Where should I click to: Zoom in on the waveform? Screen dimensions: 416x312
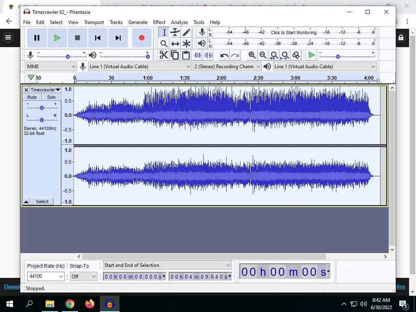[x=252, y=55]
